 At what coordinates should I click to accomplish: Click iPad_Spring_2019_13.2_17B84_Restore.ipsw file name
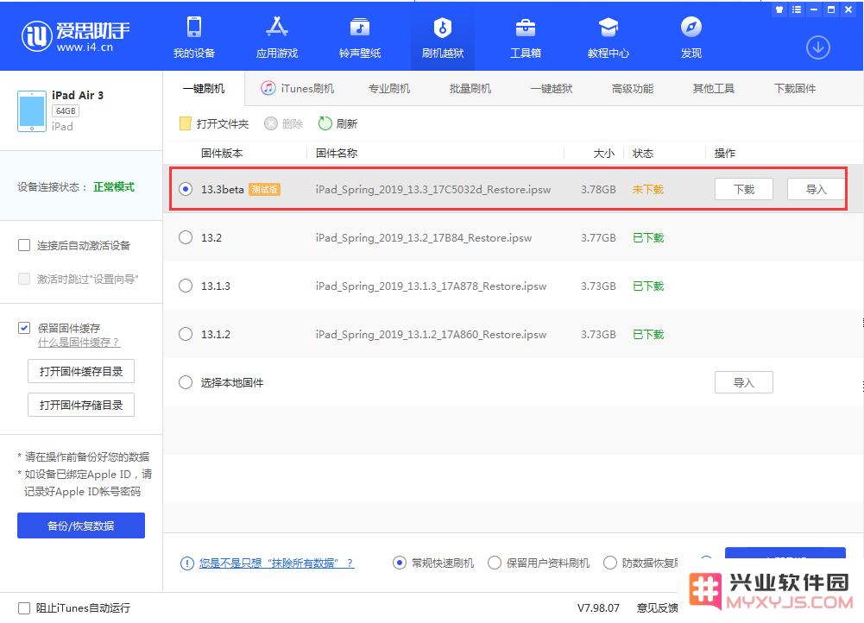pos(424,238)
